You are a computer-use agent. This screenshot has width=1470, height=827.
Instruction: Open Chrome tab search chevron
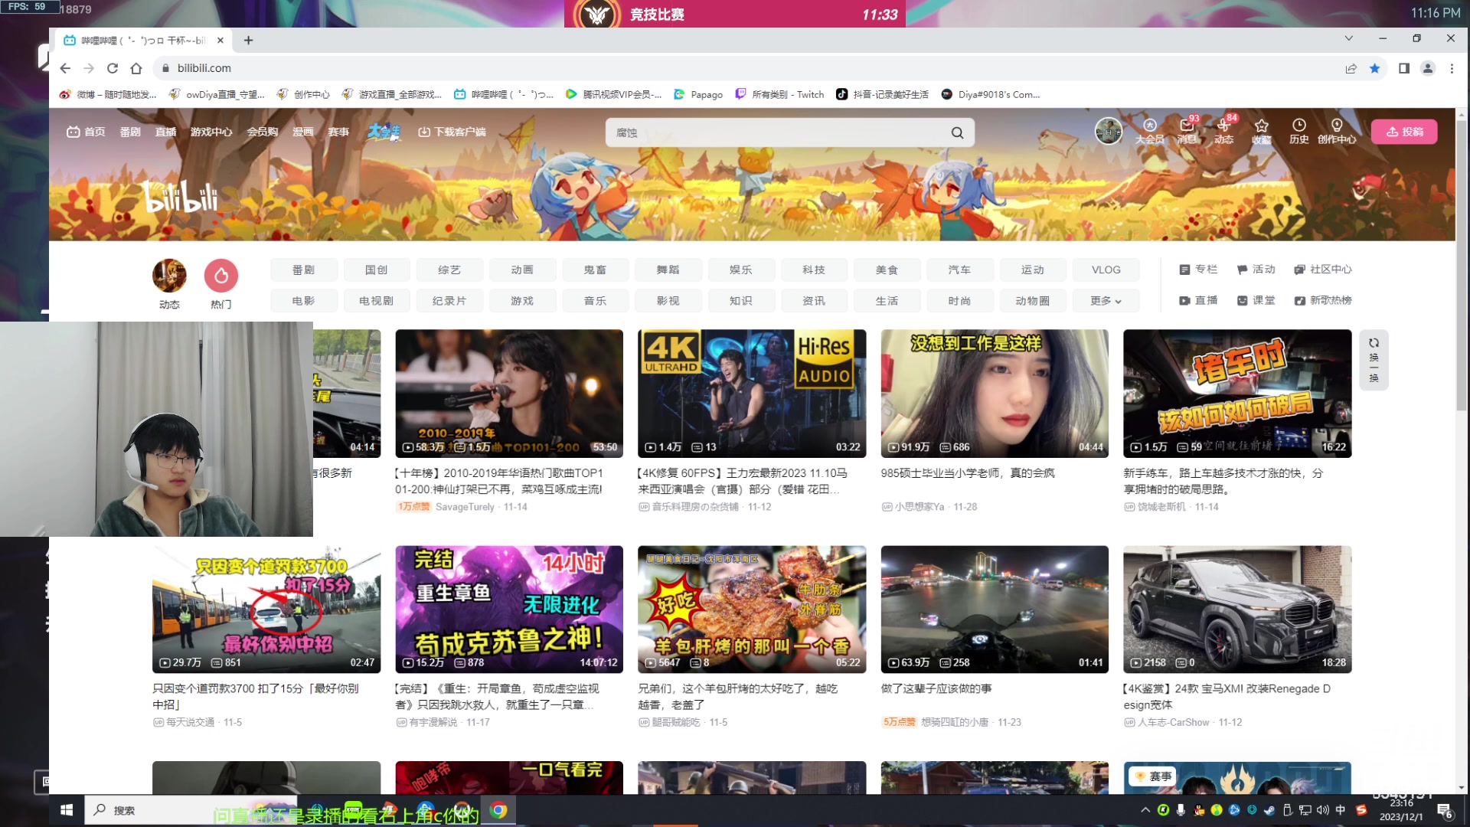[1349, 38]
